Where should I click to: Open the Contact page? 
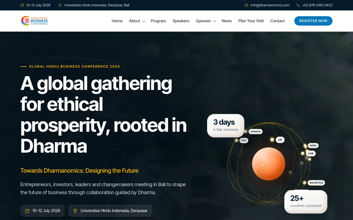(x=277, y=21)
